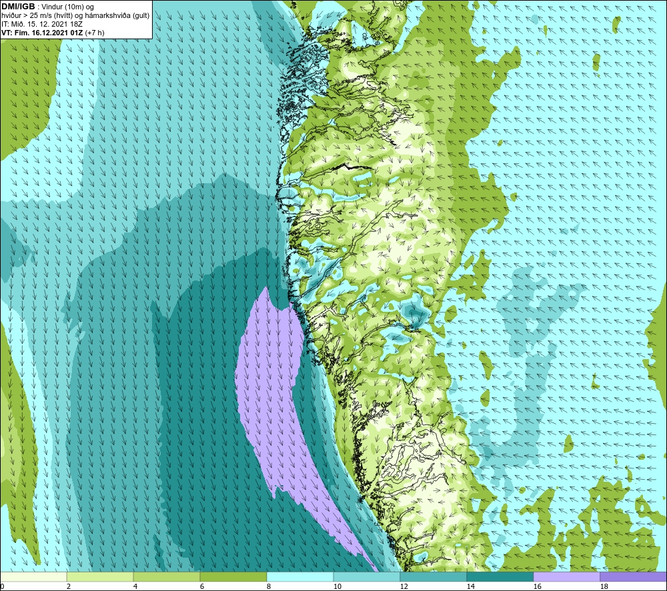The image size is (667, 591).
Task: Click the 6–8 m/s olive green swatch
Action: click(x=233, y=577)
